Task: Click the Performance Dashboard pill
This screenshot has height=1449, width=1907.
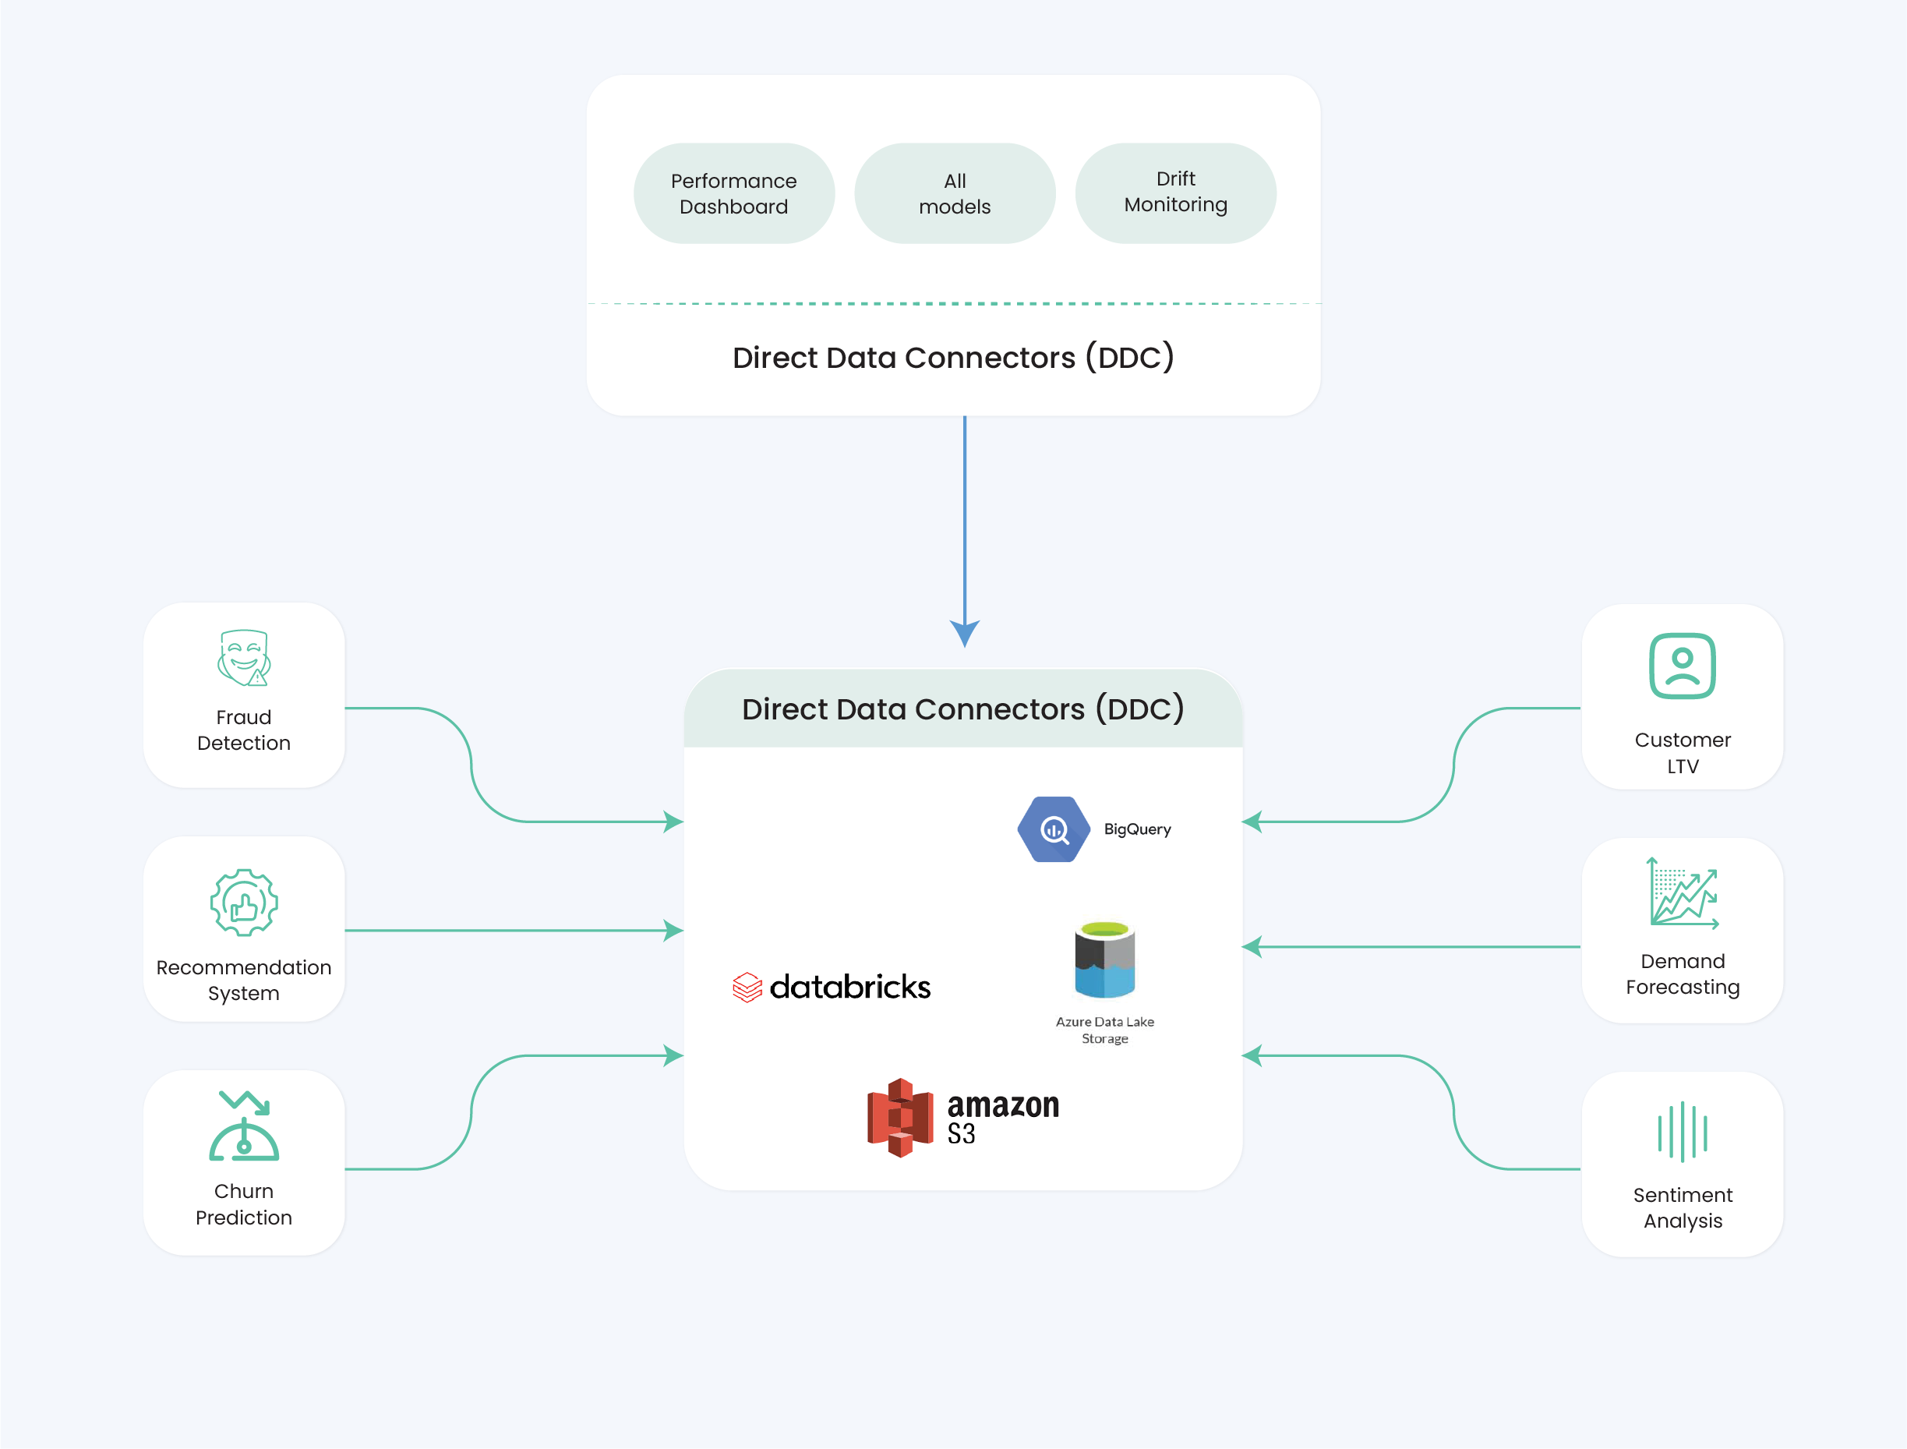Action: (x=733, y=193)
